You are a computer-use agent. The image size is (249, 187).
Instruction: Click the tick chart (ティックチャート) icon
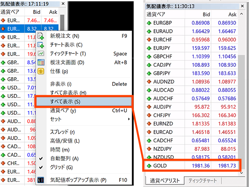[41, 53]
